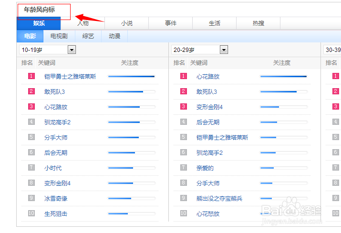Click the 生死狙击 keyword link
This screenshot has height=233, width=341.
tap(56, 213)
